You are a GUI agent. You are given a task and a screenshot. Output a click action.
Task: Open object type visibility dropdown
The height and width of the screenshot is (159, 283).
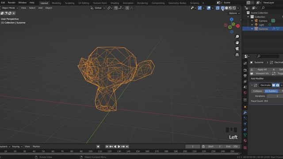[194, 8]
